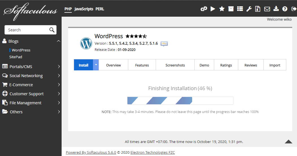The image size is (297, 156).
Task: Open the Help question mark icon
Action: click(285, 9)
